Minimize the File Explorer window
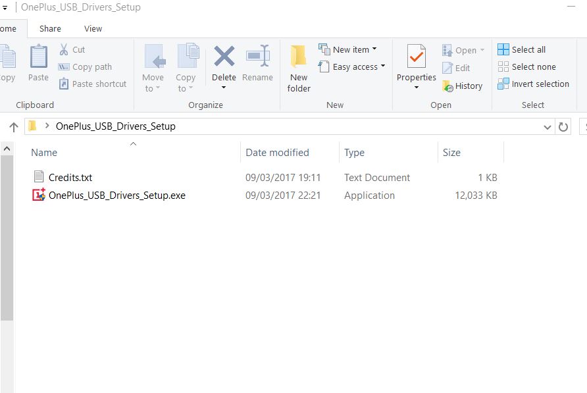Viewport: 587px width, 393px height. [x=571, y=7]
